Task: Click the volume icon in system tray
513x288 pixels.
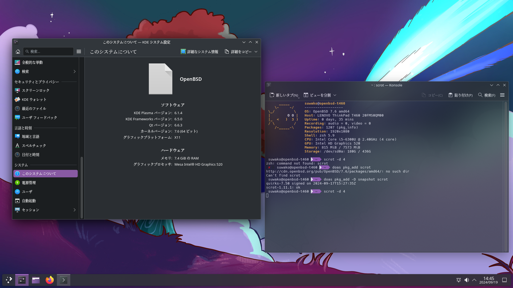Action: (x=467, y=280)
